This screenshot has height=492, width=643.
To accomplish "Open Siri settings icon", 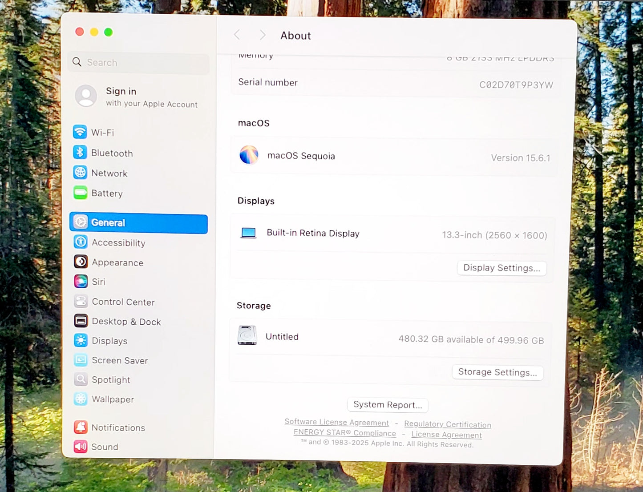I will coord(81,281).
